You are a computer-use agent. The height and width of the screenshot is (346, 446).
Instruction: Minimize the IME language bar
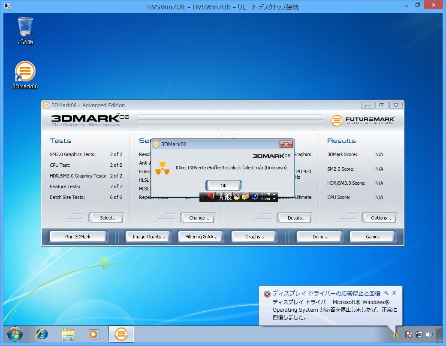274,194
